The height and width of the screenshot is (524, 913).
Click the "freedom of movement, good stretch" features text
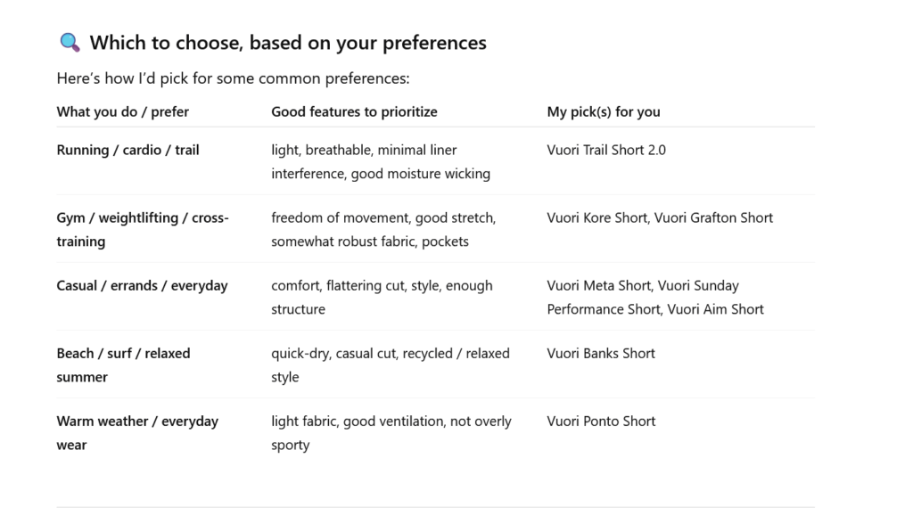(x=383, y=229)
